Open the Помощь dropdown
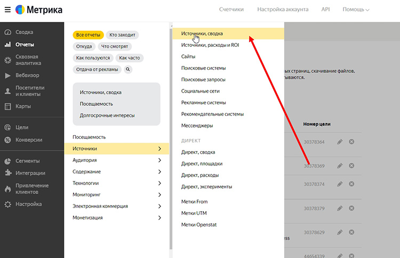This screenshot has width=400, height=258. point(356,10)
